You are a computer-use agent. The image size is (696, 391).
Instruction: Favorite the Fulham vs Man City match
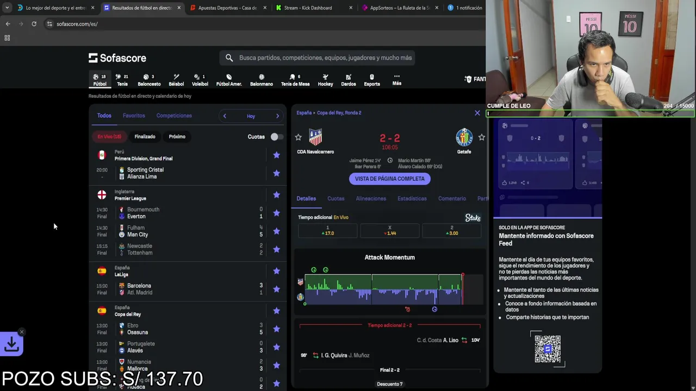276,231
